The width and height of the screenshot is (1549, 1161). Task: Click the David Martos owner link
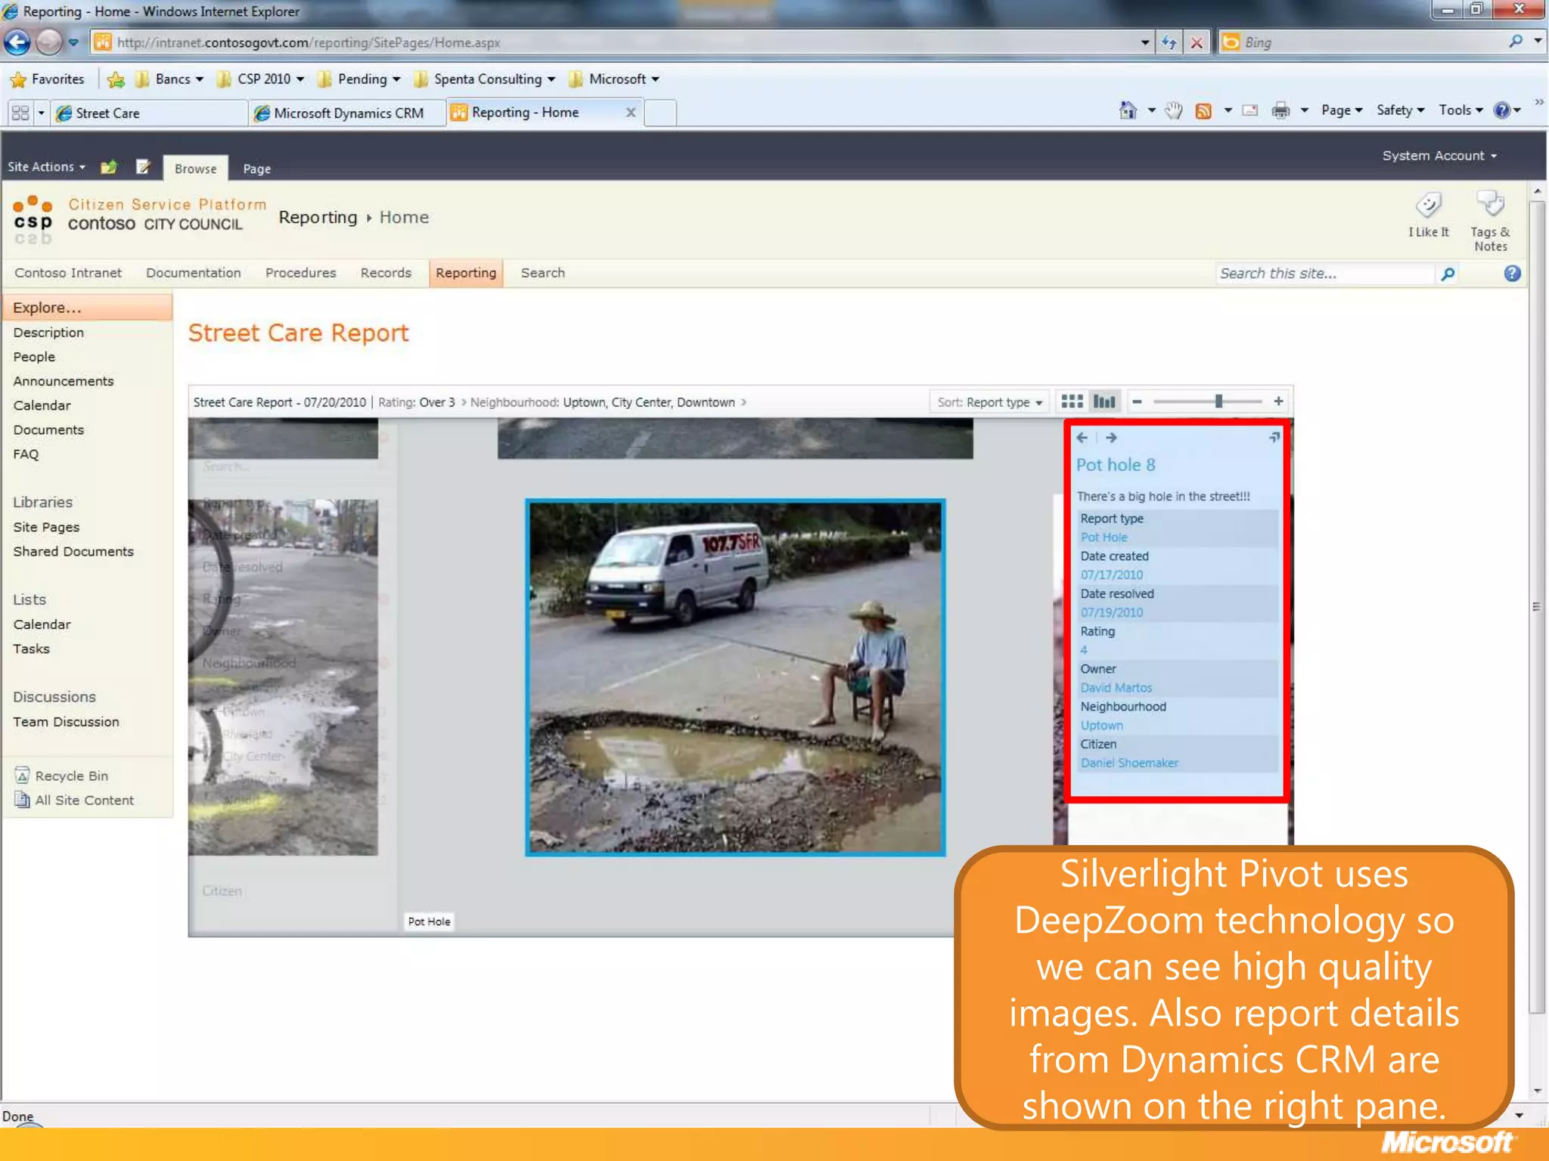pos(1116,688)
